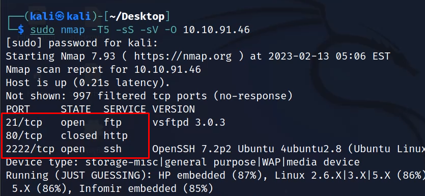Click the Device type line
Viewport: 425px width, 196px height.
pyautogui.click(x=183, y=162)
